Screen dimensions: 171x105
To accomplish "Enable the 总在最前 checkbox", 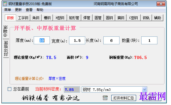I will 10,89.
